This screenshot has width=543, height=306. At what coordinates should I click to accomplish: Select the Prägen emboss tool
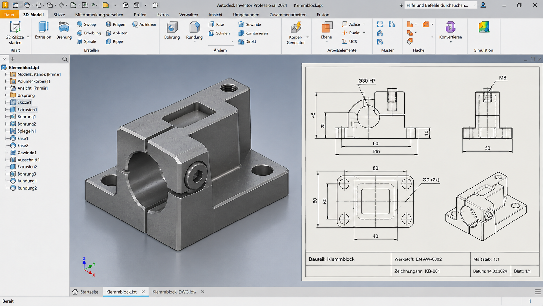click(115, 24)
